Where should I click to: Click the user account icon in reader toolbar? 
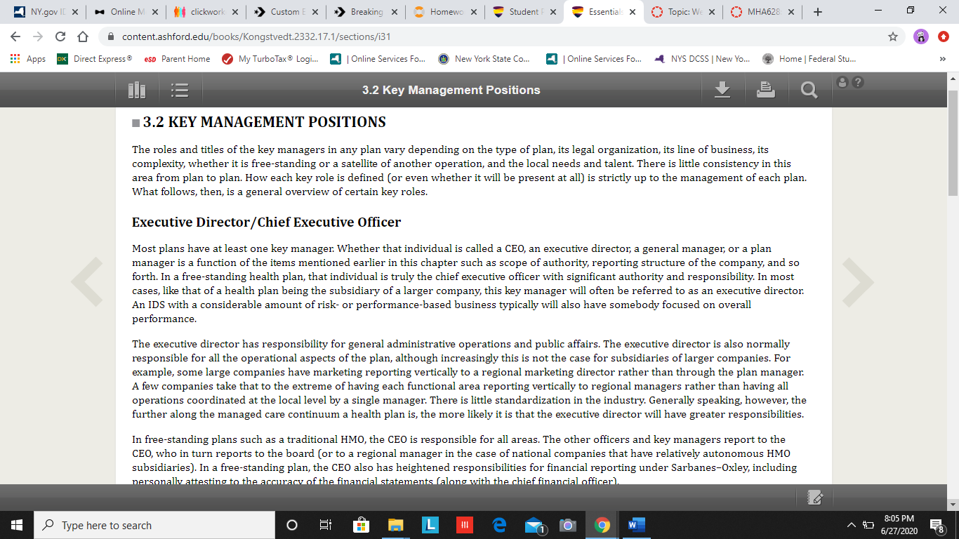pos(843,82)
